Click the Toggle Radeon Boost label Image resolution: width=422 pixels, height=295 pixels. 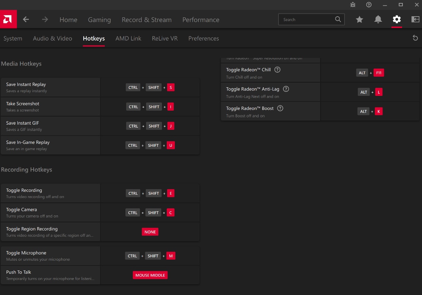pos(250,108)
